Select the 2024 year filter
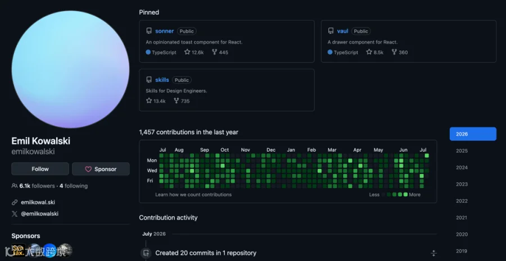This screenshot has width=506, height=261. 462,168
